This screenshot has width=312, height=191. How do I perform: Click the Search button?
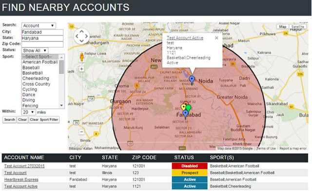[x=9, y=119]
